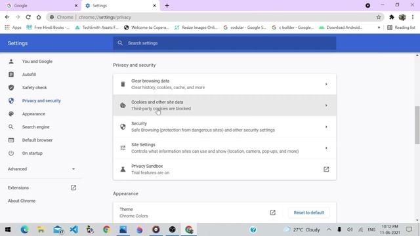Open Cookies and other site data arrow
Screen dimensions: 420x236
tap(326, 106)
